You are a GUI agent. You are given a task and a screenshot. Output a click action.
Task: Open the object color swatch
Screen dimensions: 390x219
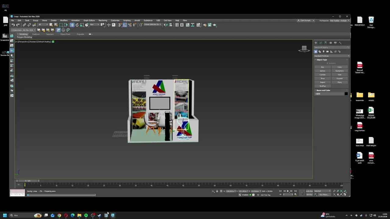tap(346, 94)
